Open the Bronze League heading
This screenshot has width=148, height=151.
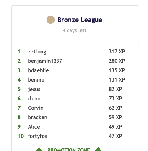click(x=80, y=20)
